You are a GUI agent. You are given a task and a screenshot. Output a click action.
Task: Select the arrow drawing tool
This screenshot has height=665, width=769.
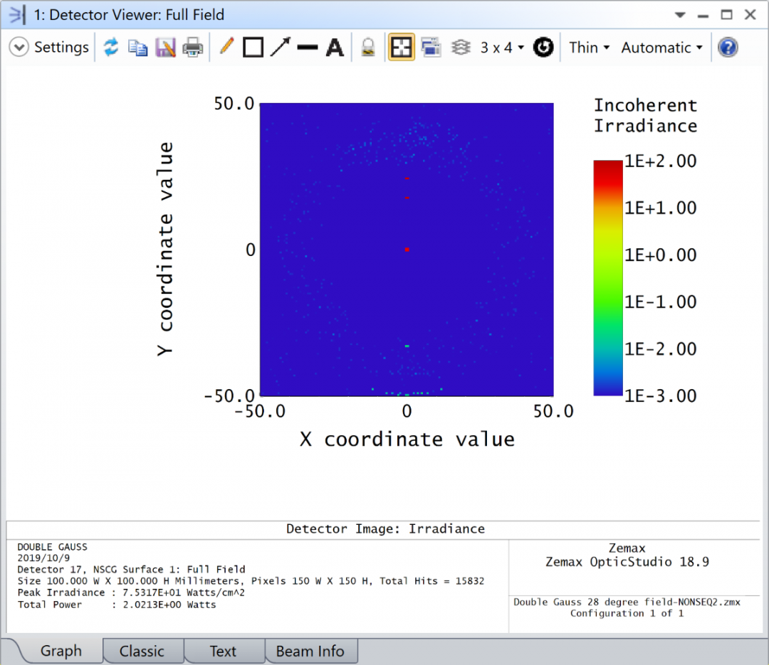(281, 48)
